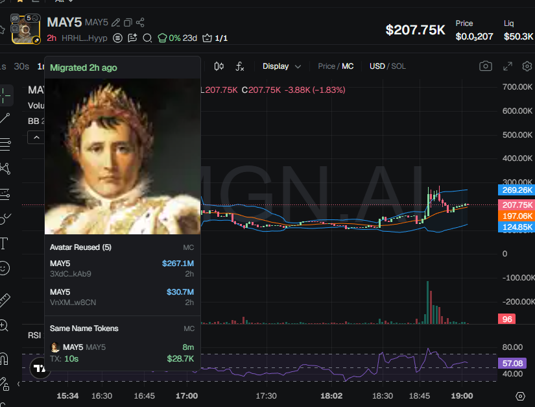Click the TradingView logo badge
This screenshot has height=407, width=535.
(x=40, y=368)
